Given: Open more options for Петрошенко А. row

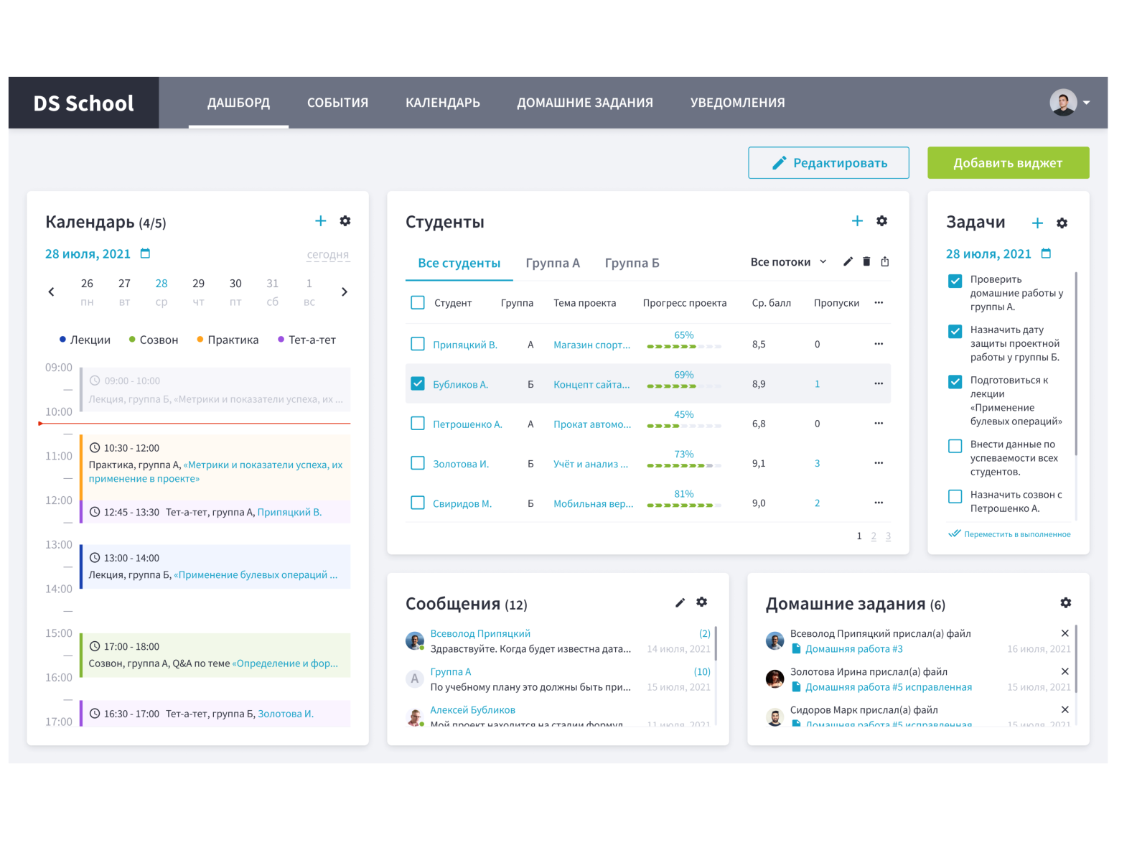Looking at the screenshot, I should tap(879, 424).
